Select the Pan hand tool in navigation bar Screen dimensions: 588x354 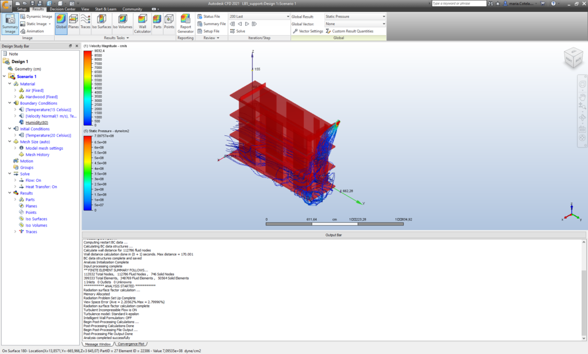(x=582, y=97)
